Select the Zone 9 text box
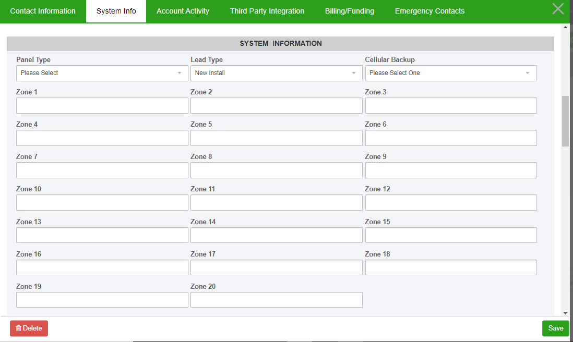The height and width of the screenshot is (342, 573). pos(451,170)
